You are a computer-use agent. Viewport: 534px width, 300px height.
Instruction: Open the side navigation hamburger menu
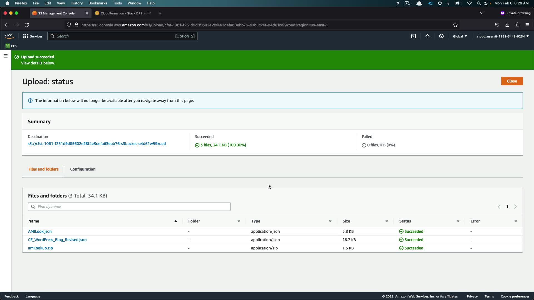5,56
